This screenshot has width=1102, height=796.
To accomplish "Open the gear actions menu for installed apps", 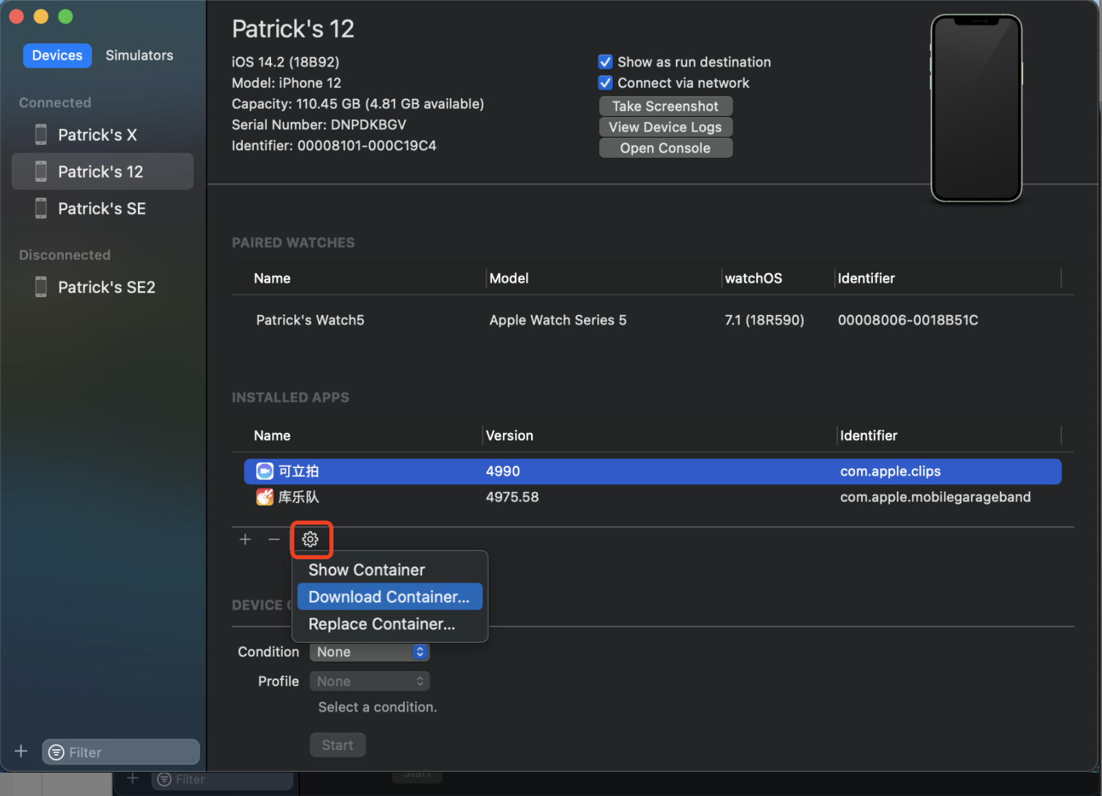I will 310,539.
